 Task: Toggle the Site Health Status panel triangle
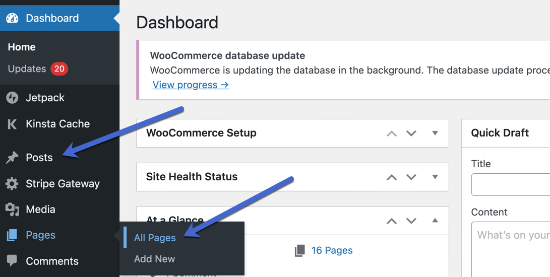point(435,177)
